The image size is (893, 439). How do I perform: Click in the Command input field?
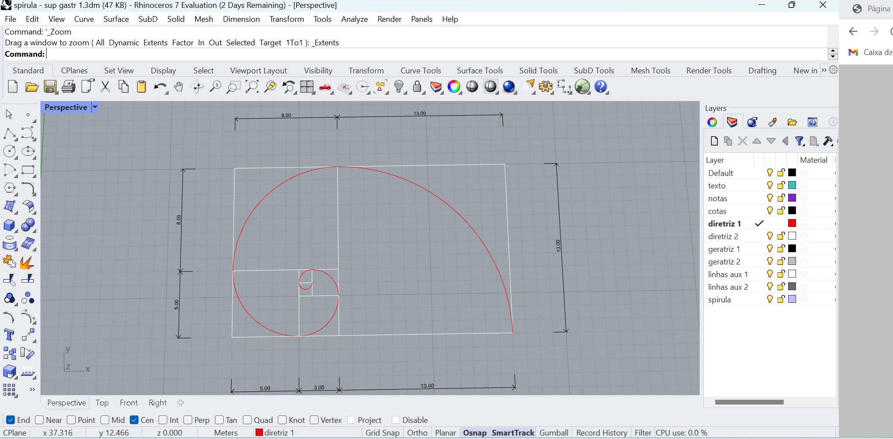(x=437, y=54)
